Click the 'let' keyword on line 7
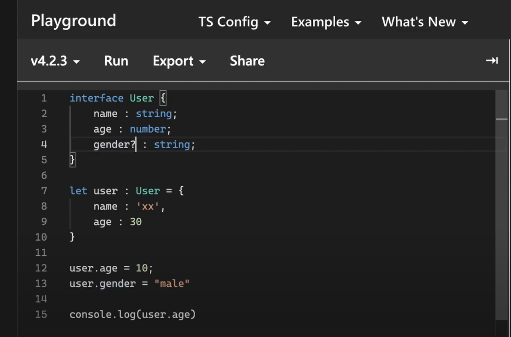This screenshot has width=511, height=337. point(78,191)
